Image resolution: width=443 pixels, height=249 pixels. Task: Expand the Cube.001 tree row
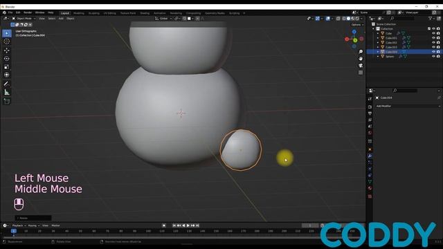378,38
